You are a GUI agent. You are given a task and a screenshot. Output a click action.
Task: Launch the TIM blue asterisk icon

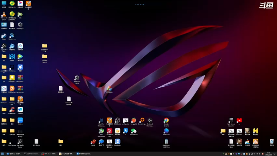126,131
